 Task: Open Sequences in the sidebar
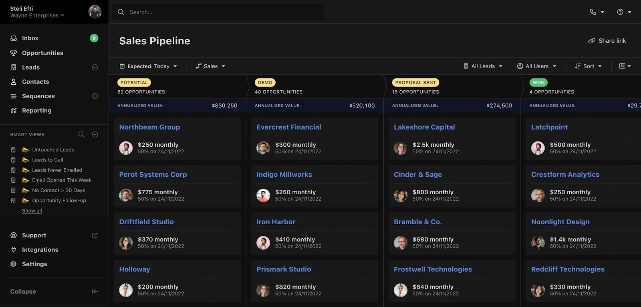click(38, 96)
